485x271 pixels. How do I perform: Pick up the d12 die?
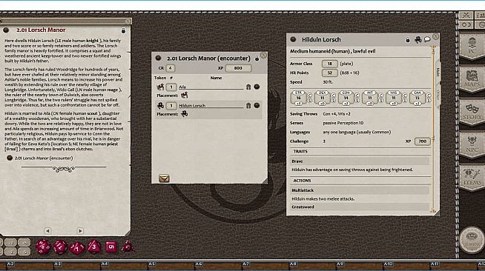(x=60, y=247)
